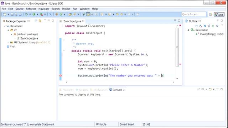Select the *BasicInput.java editor tab
This screenshot has height=128, width=228.
tap(72, 21)
